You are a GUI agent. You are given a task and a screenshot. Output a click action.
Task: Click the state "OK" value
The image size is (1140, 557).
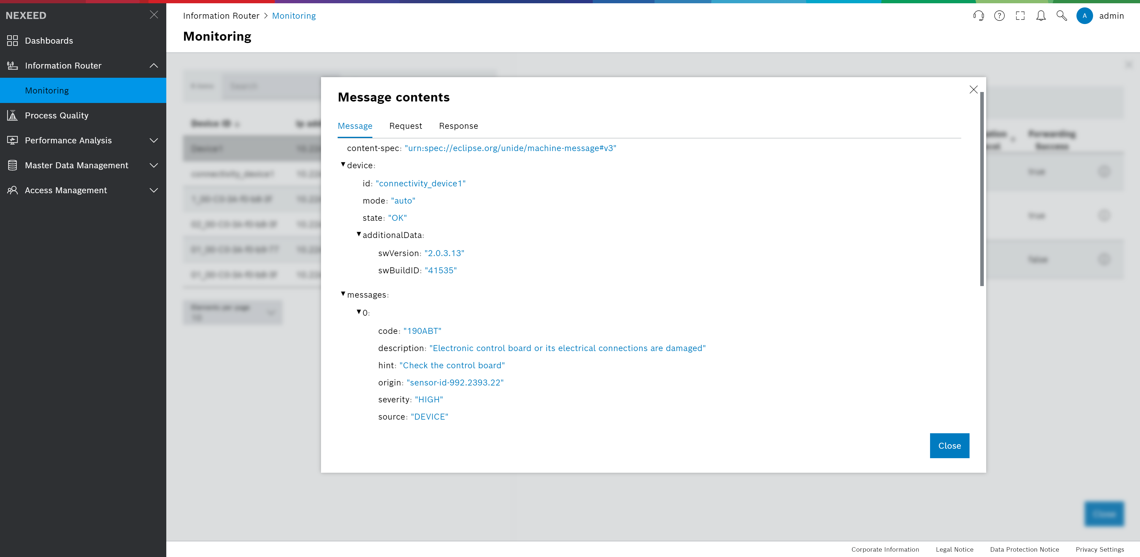tap(397, 218)
